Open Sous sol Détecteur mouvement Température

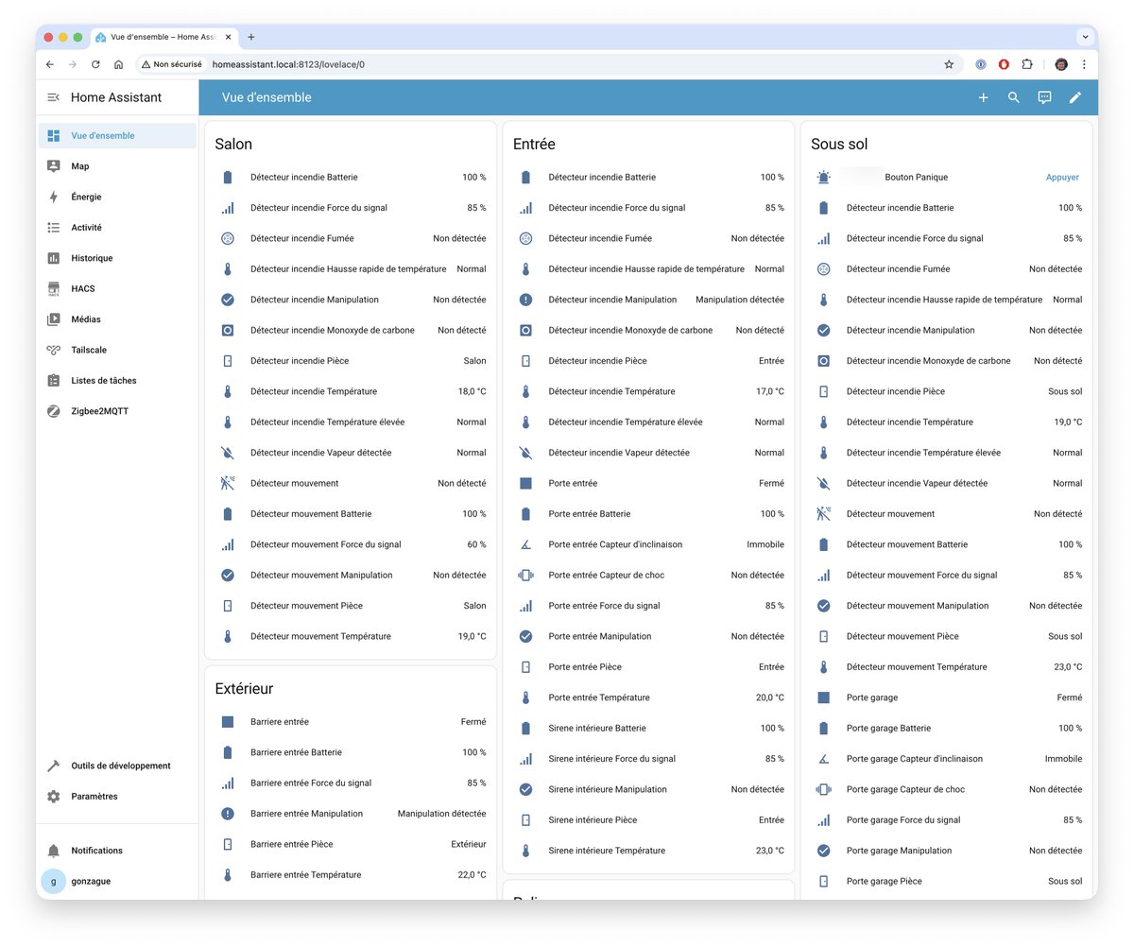coord(947,667)
